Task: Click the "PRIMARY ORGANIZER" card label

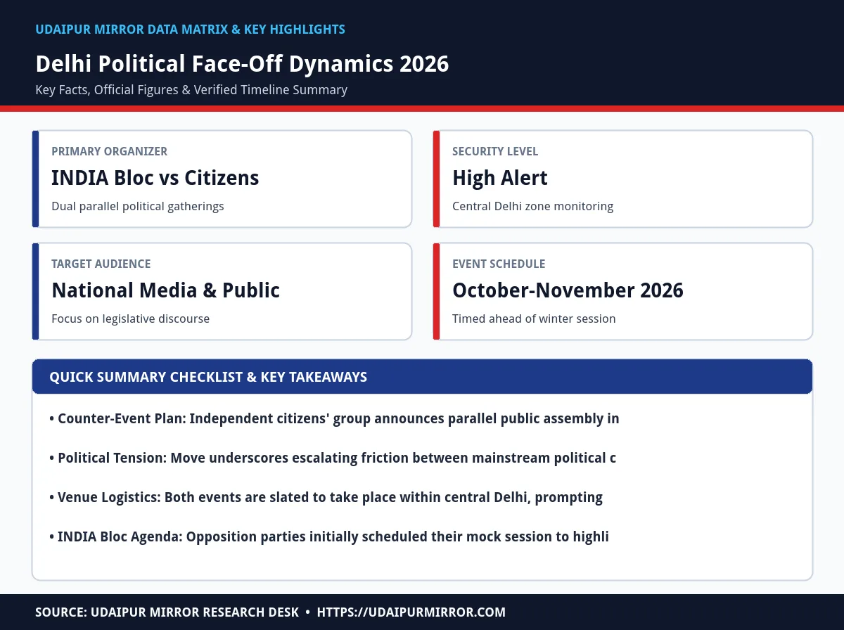Action: (x=109, y=151)
